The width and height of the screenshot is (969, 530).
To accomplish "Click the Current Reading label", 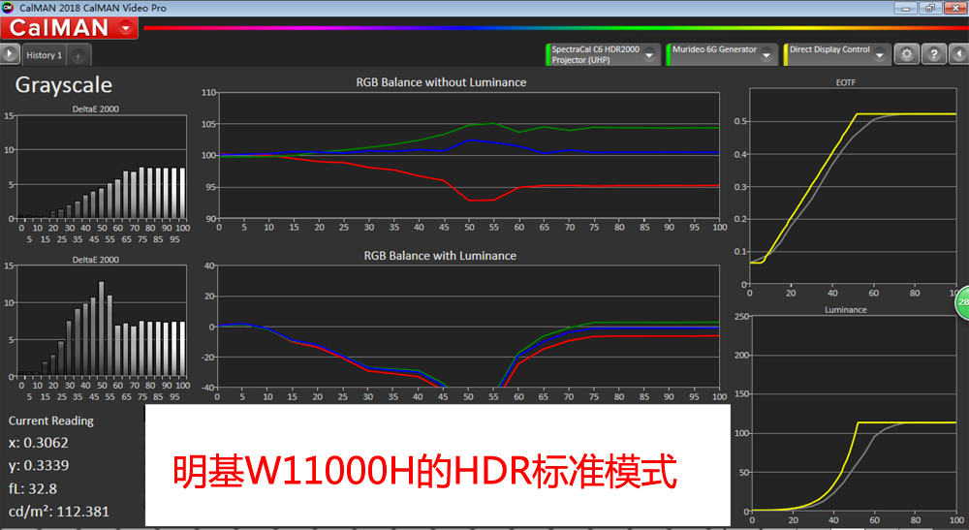I will (x=51, y=421).
